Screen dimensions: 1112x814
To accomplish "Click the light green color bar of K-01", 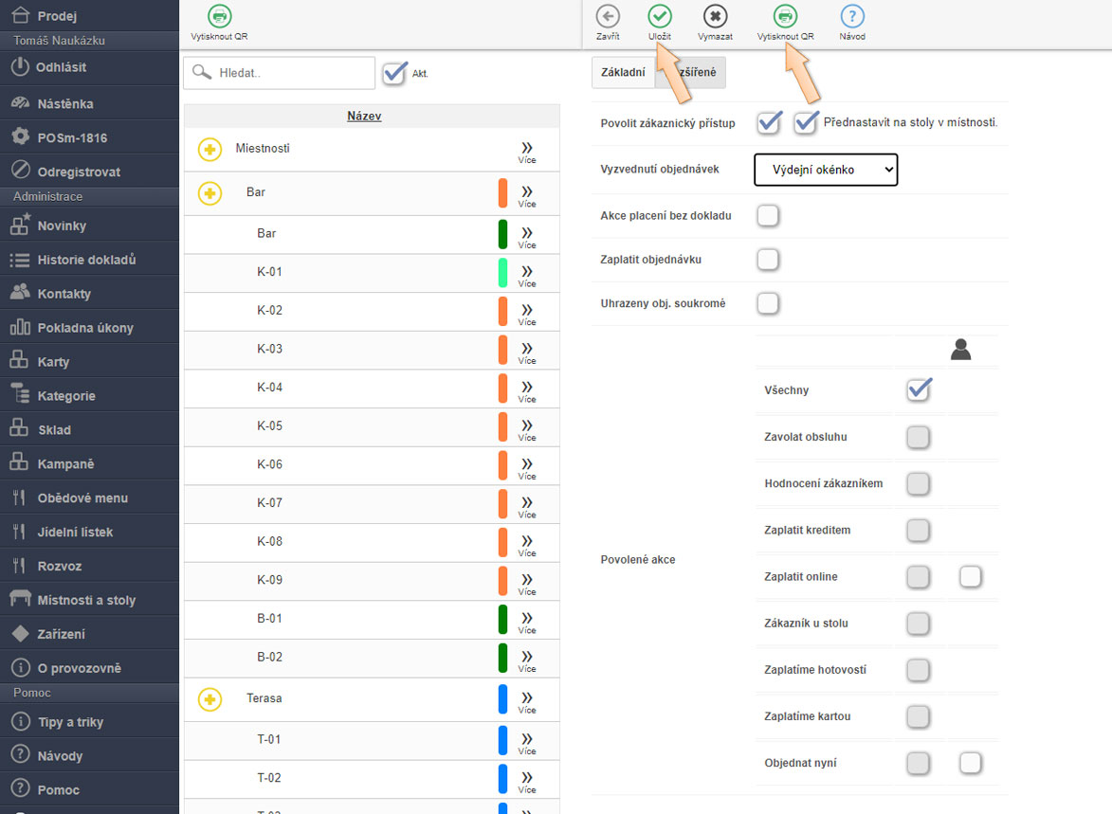I will tap(503, 272).
